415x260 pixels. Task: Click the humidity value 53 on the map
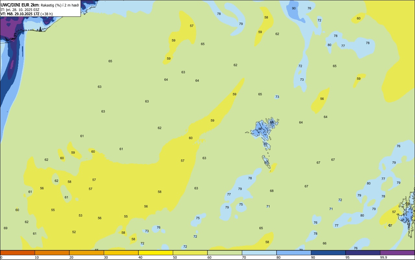click(80, 216)
